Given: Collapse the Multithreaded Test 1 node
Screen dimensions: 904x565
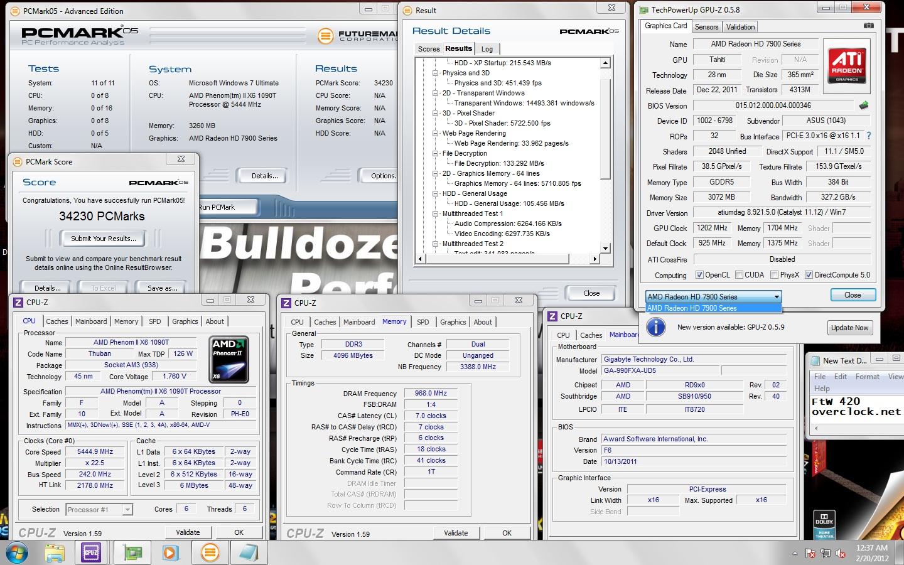Looking at the screenshot, I should [436, 213].
